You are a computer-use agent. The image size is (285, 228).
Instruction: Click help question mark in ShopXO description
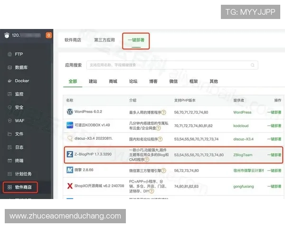pos(152,191)
